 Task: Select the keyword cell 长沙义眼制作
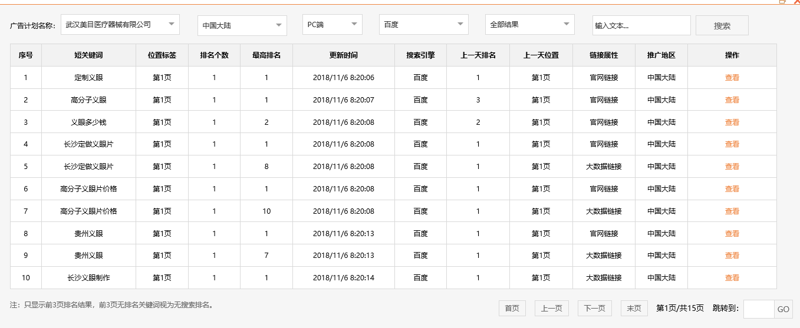pos(89,278)
